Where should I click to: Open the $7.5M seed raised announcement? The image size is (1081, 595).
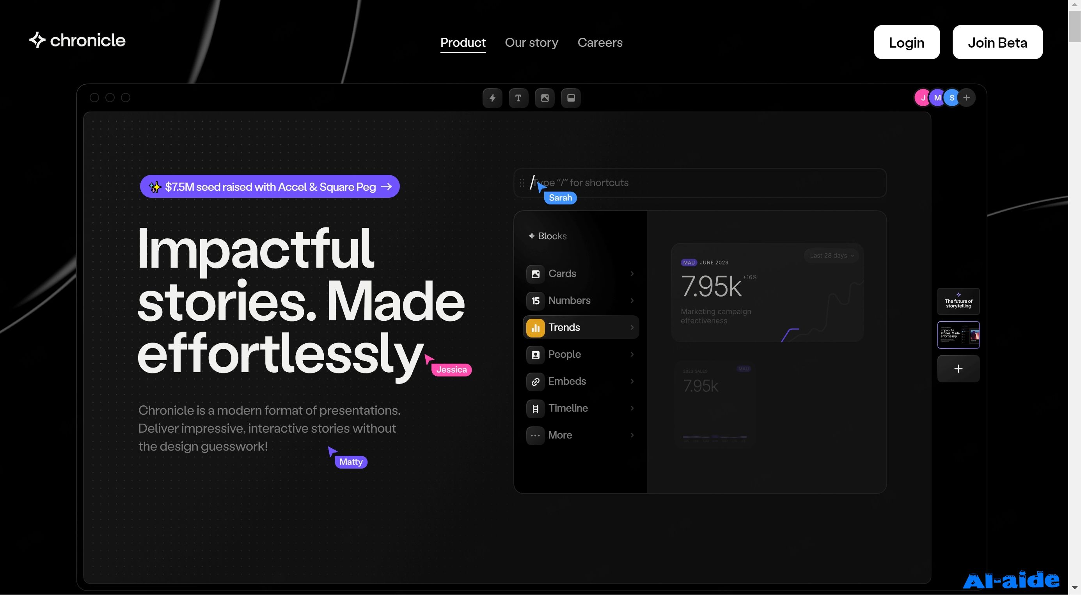pyautogui.click(x=270, y=187)
